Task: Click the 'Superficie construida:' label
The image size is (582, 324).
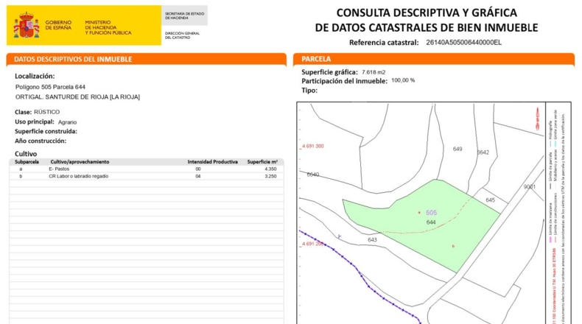Action: [x=46, y=131]
